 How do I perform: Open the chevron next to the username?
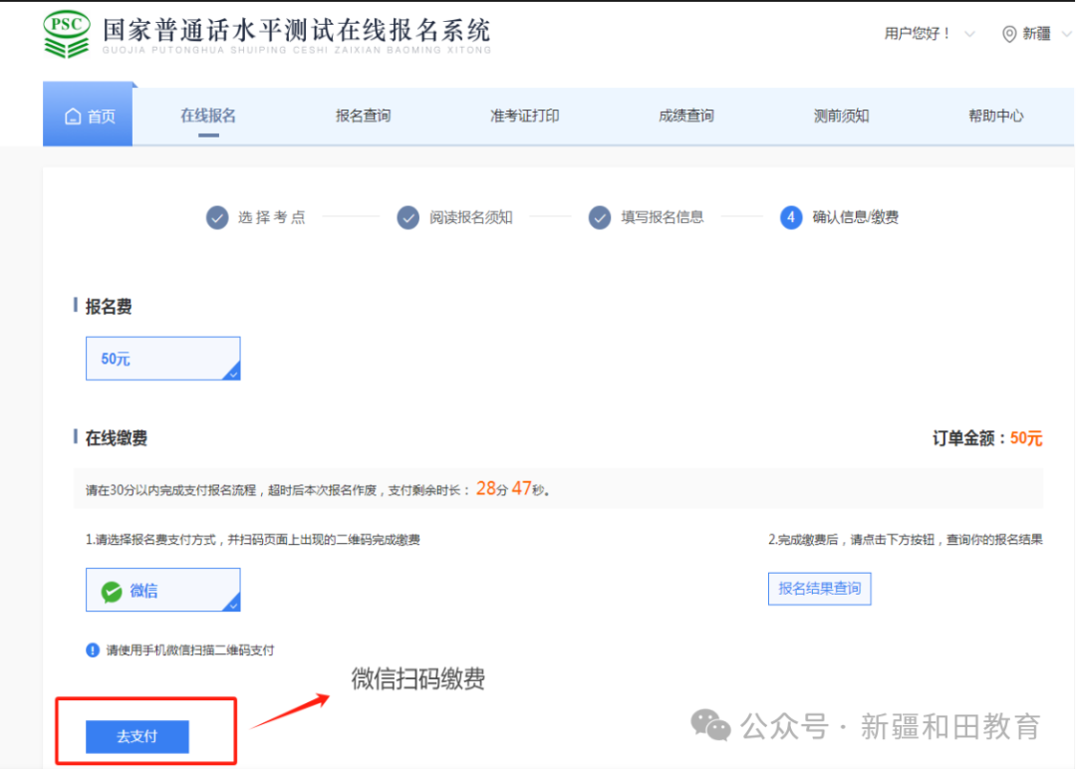968,33
